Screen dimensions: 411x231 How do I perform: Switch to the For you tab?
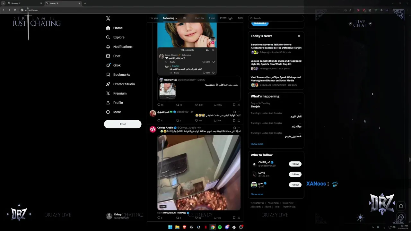[153, 18]
